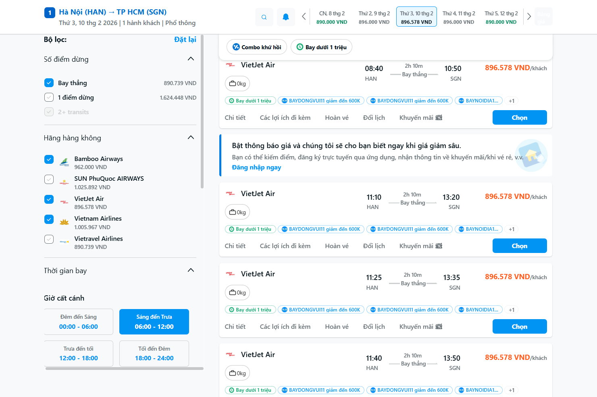Click Khuyến mãi on 11:10 flight
The image size is (597, 397).
coord(420,246)
